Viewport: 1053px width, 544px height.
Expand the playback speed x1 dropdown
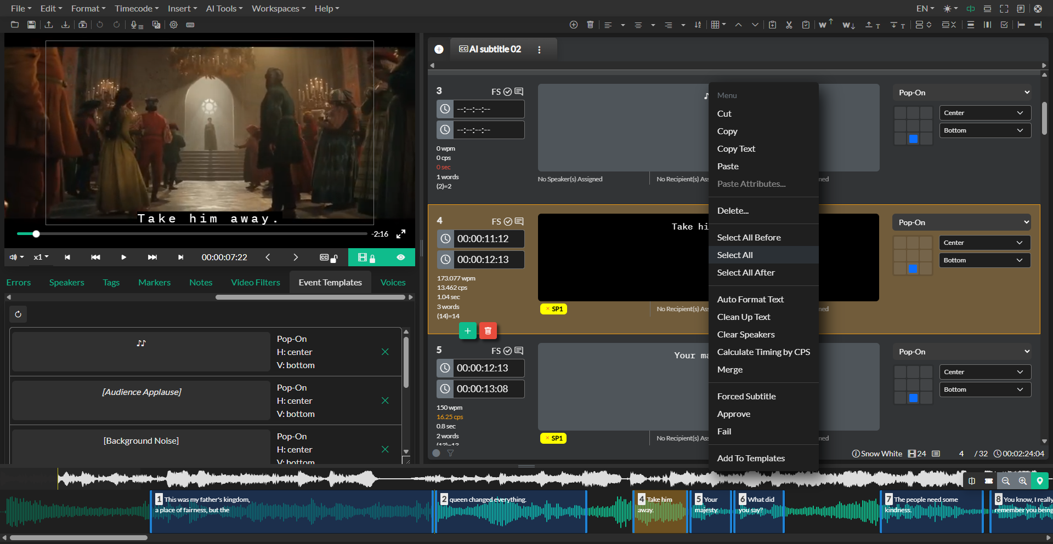[x=41, y=257]
